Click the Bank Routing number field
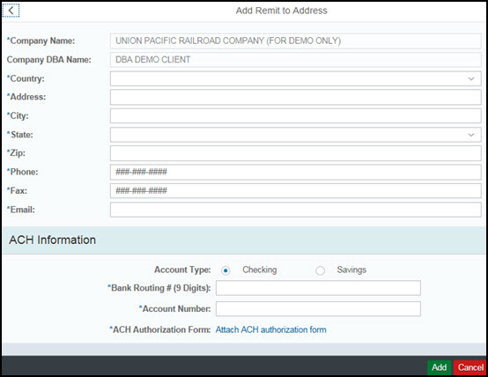This screenshot has height=377, width=488. click(318, 288)
